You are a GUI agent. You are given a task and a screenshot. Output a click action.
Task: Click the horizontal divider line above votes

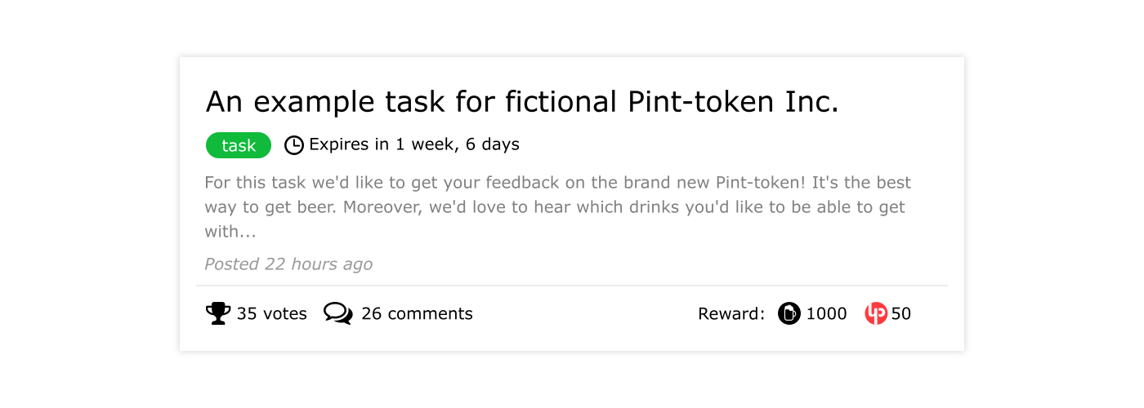pos(572,286)
